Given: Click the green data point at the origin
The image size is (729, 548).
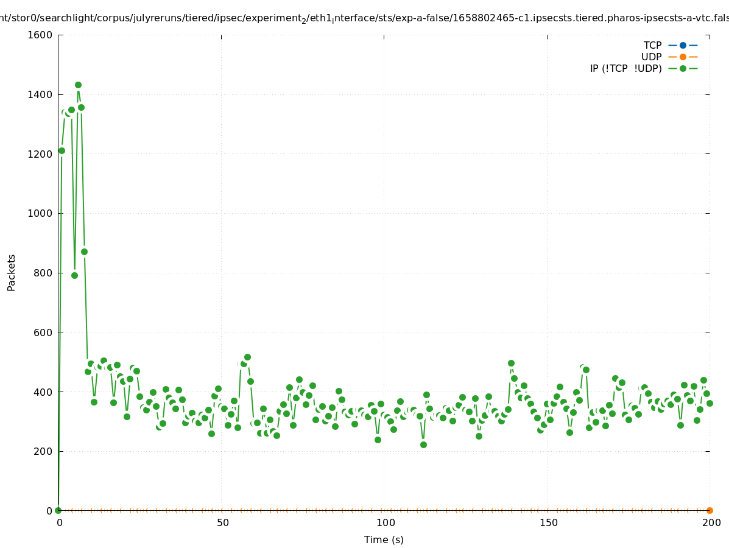Looking at the screenshot, I should (58, 510).
